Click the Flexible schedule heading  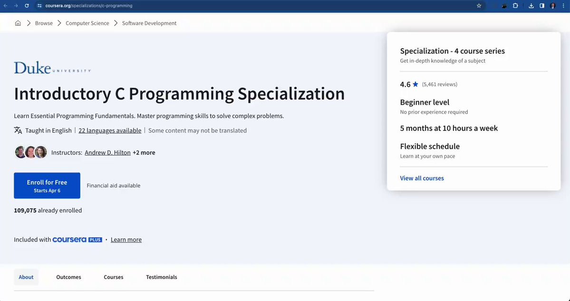click(430, 146)
